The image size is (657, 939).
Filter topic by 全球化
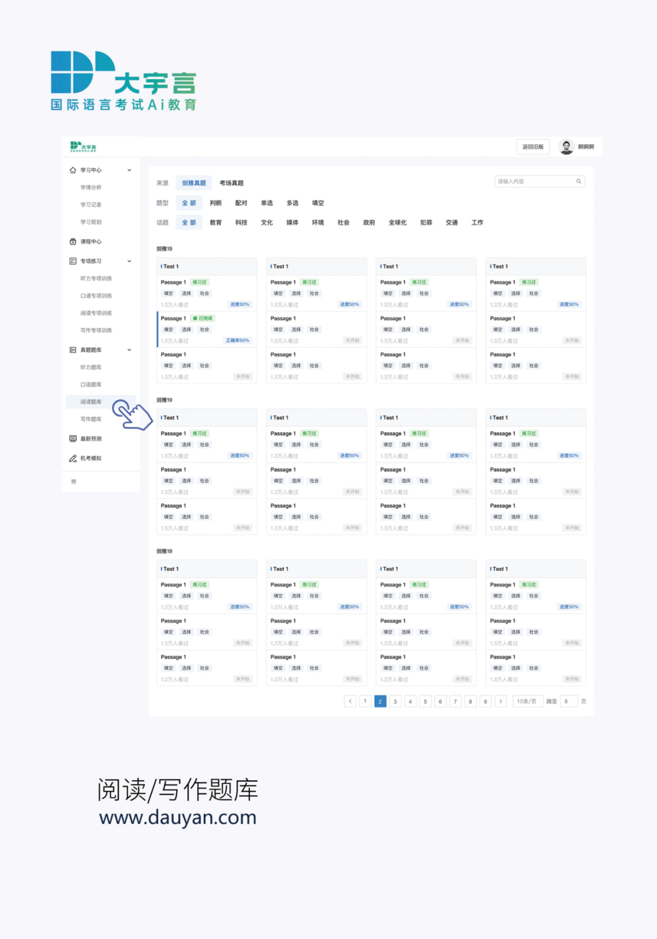pyautogui.click(x=397, y=223)
